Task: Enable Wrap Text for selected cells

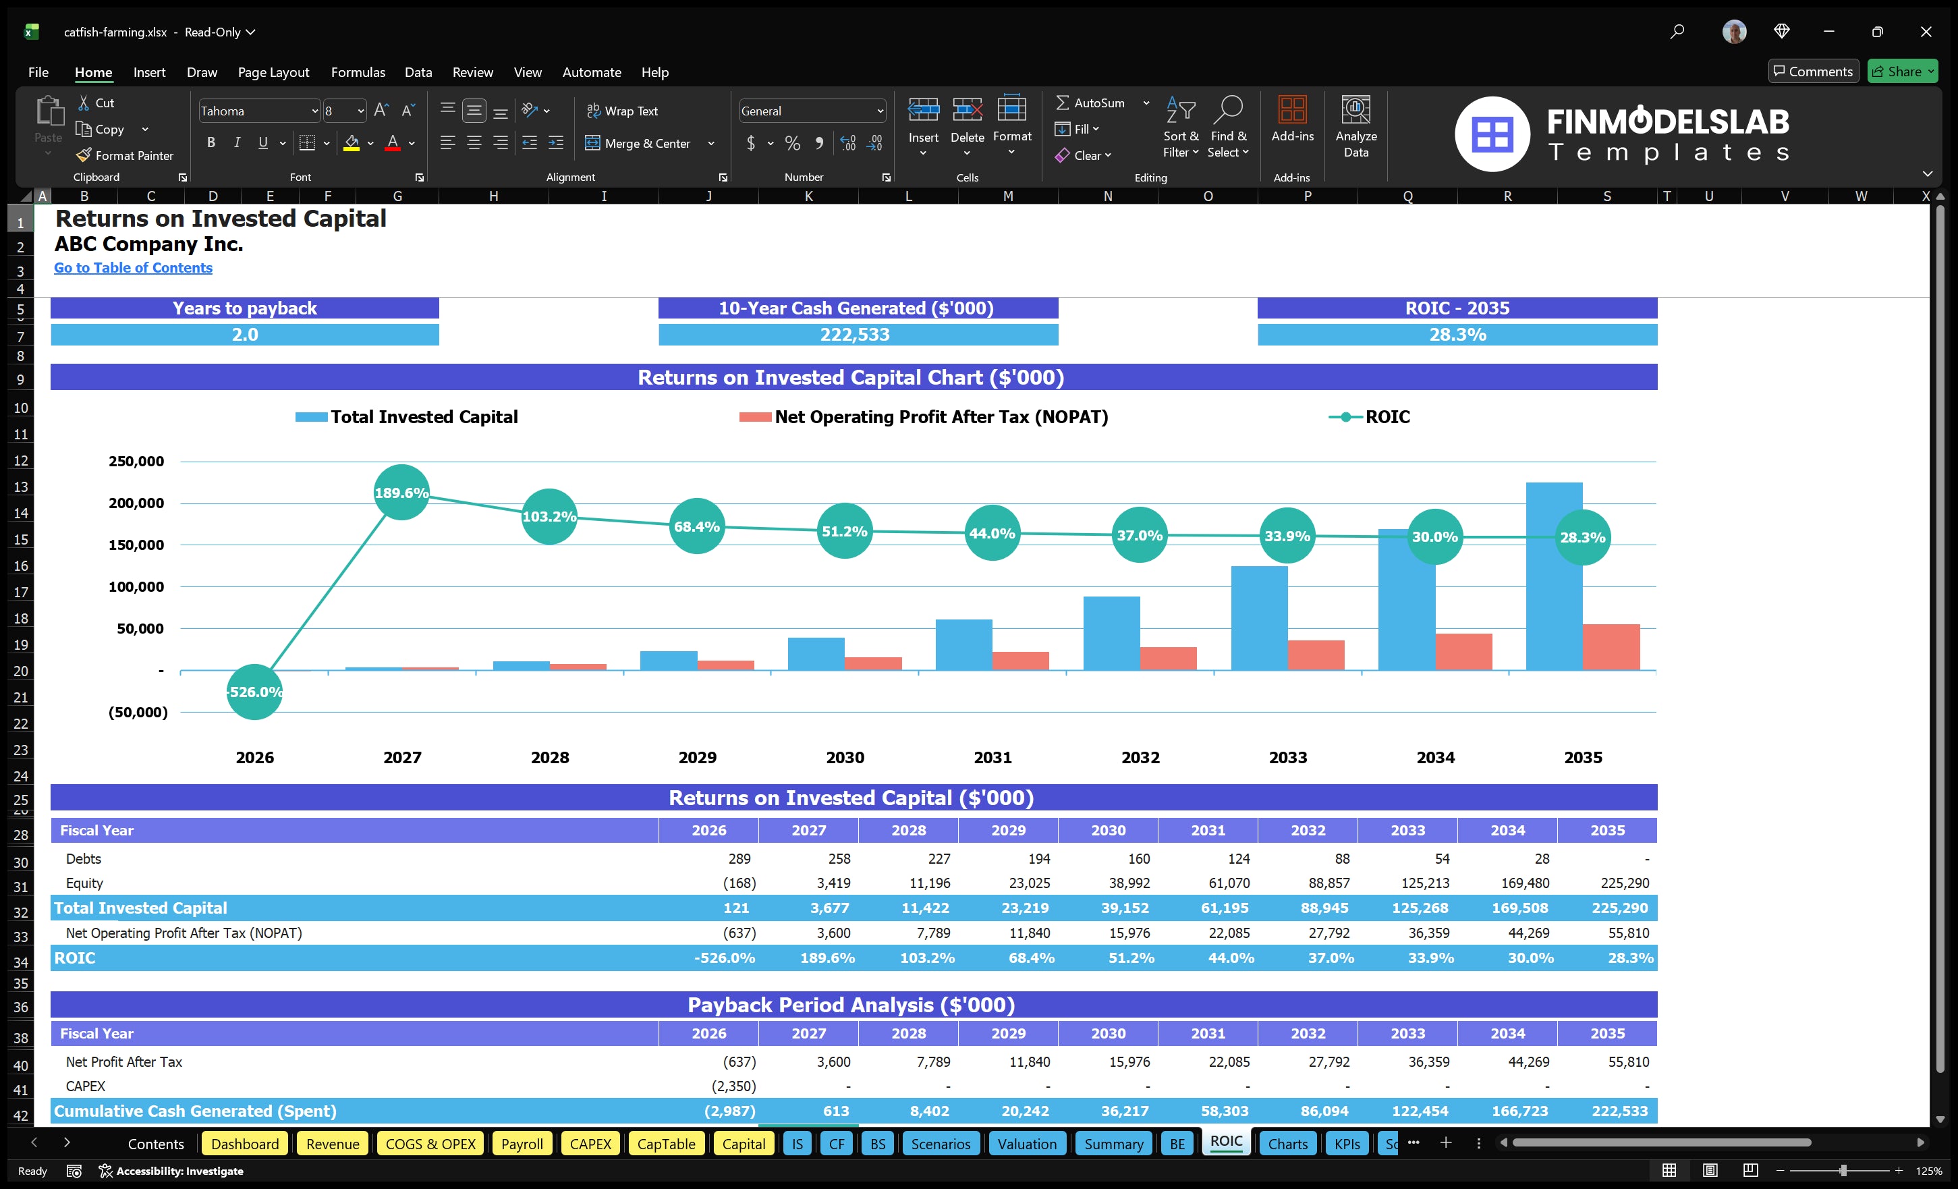Action: point(623,111)
